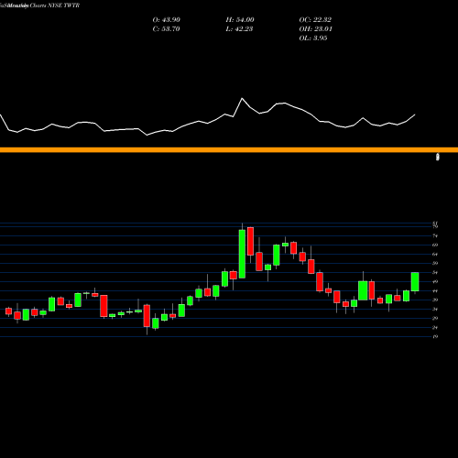
Task: Click the 'C: 53.70' close price value
Action: click(166, 29)
